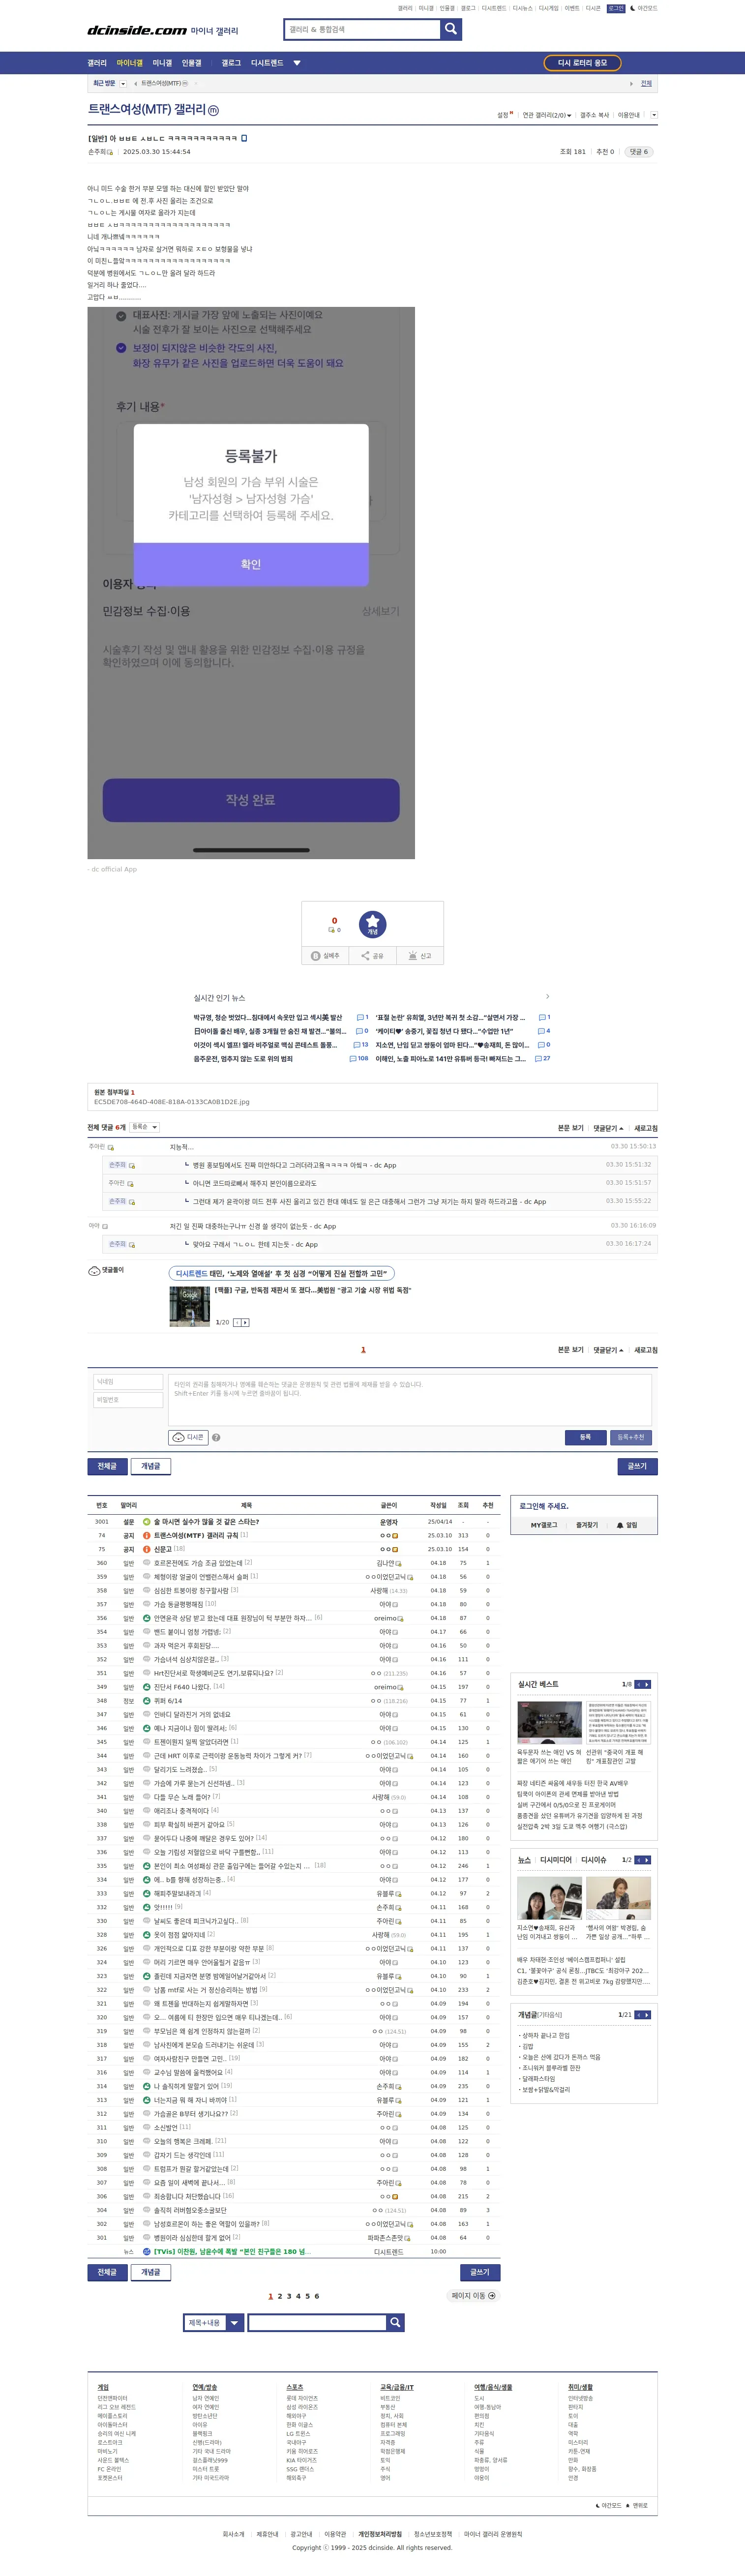745x2576 pixels.
Task: Click the 알림 bell in login box
Action: (x=626, y=1525)
